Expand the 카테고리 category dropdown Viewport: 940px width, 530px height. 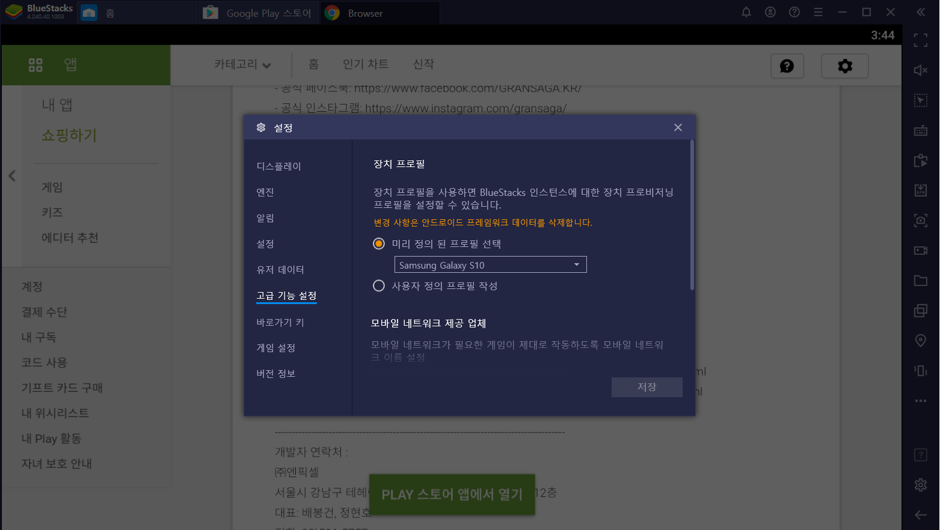click(242, 64)
